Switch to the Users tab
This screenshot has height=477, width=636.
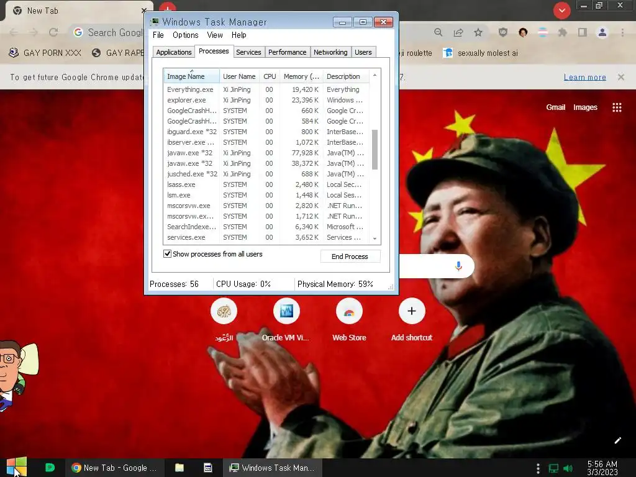363,52
